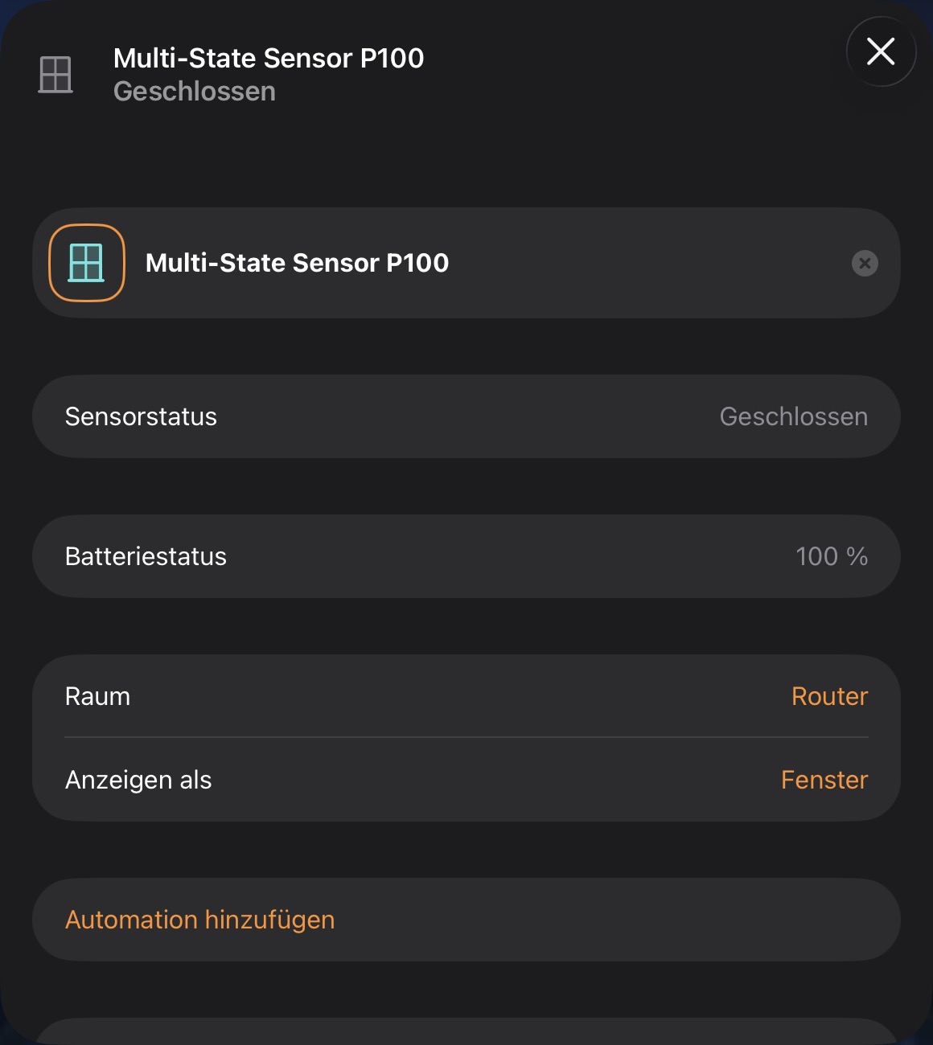Click the divider between Raum and Anzeigen als
The image size is (933, 1045).
pos(466,737)
